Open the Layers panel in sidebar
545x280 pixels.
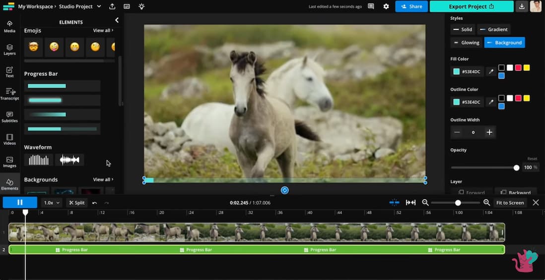pyautogui.click(x=9, y=50)
